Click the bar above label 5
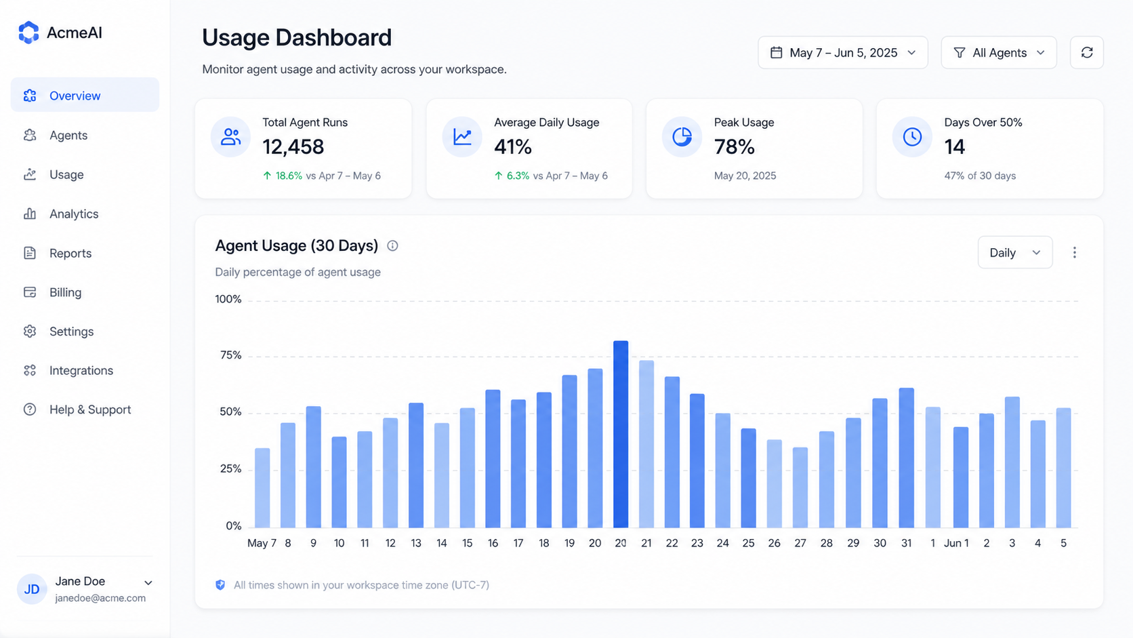 point(1064,468)
